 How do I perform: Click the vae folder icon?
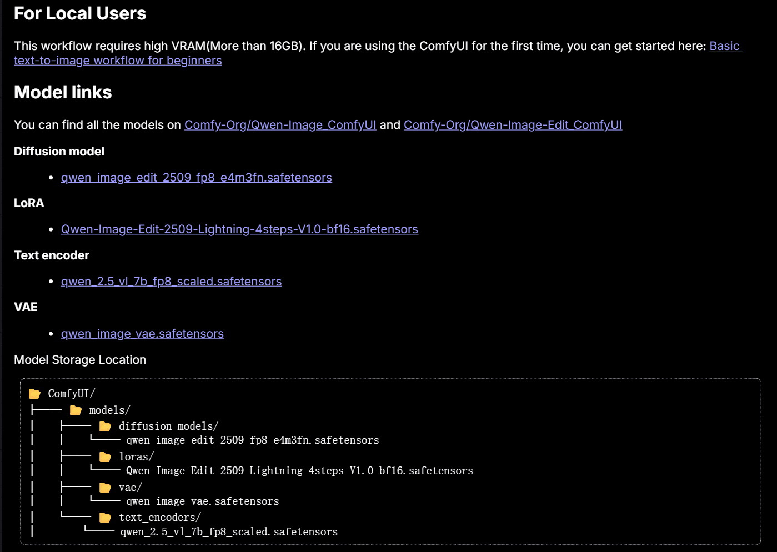[105, 488]
